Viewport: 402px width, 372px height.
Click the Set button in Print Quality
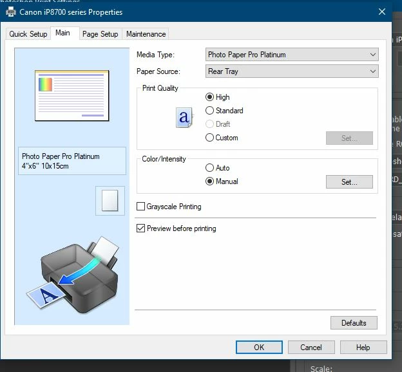click(349, 138)
